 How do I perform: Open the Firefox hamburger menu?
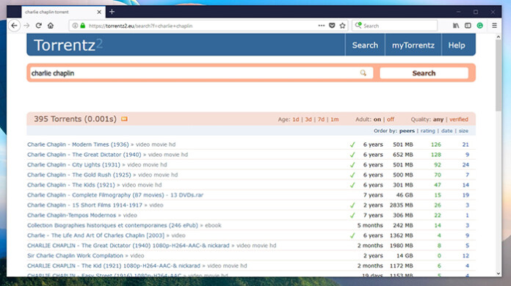[x=494, y=26]
